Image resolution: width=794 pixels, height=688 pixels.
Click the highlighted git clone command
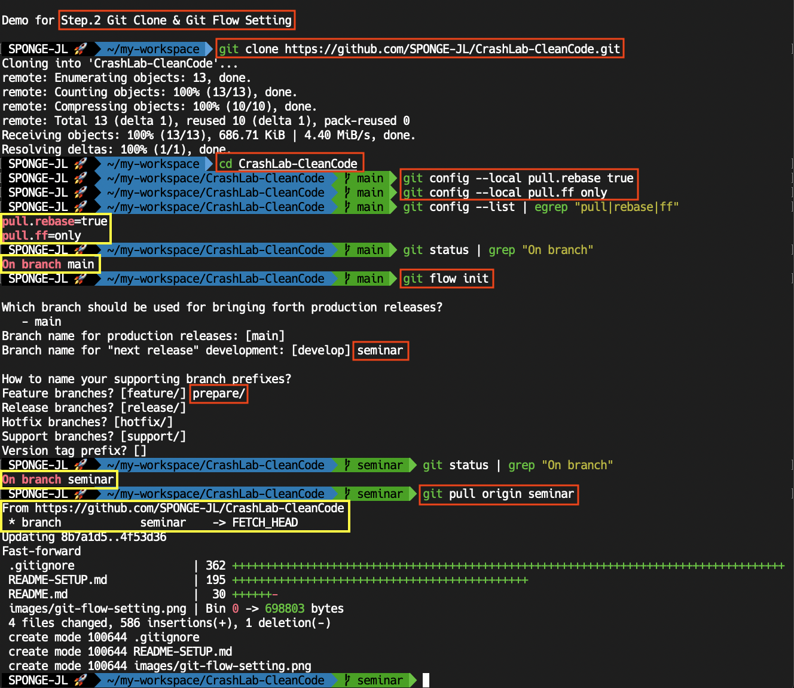point(419,48)
